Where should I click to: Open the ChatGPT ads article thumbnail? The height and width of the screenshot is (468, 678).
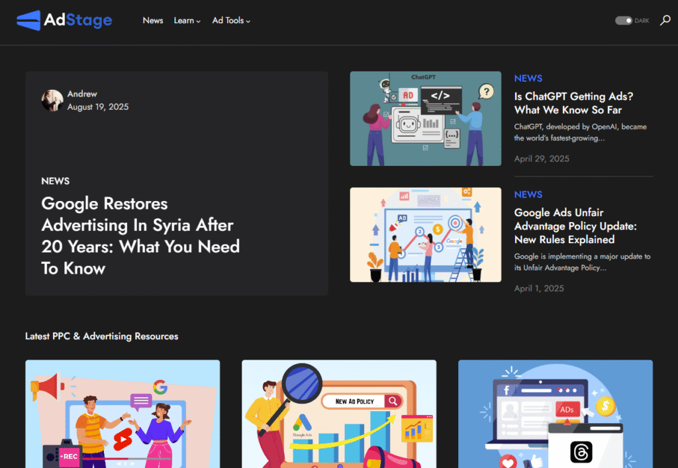pos(425,118)
